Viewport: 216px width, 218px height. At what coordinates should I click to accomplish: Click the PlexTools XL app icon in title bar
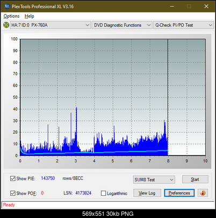(7, 6)
